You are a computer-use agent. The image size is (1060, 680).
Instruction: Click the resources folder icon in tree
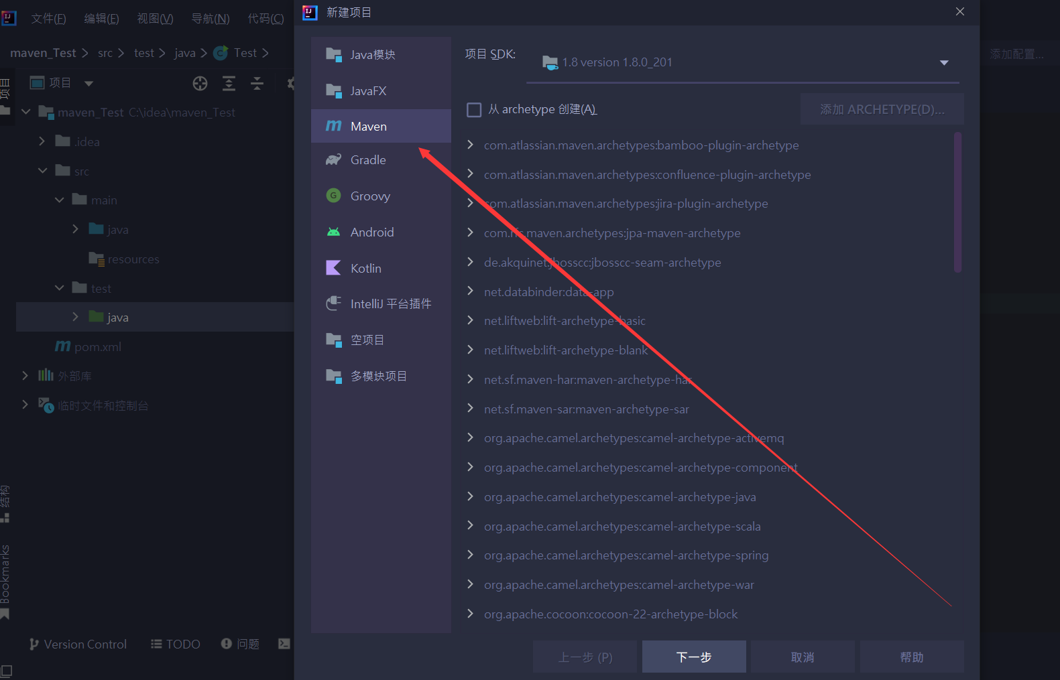point(97,259)
